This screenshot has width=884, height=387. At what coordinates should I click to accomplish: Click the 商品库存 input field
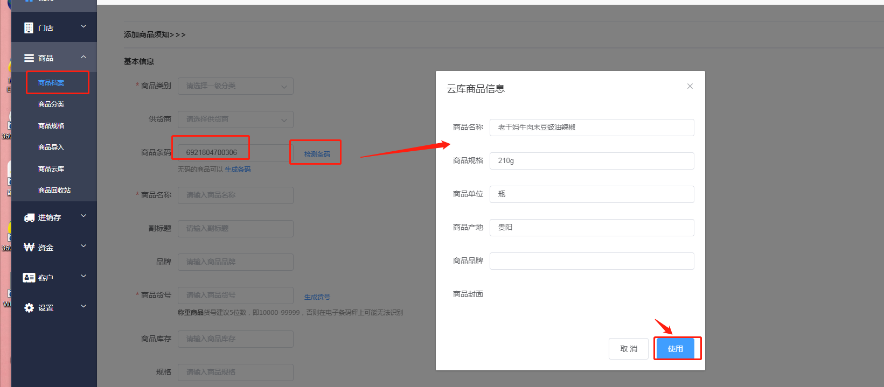(x=235, y=339)
